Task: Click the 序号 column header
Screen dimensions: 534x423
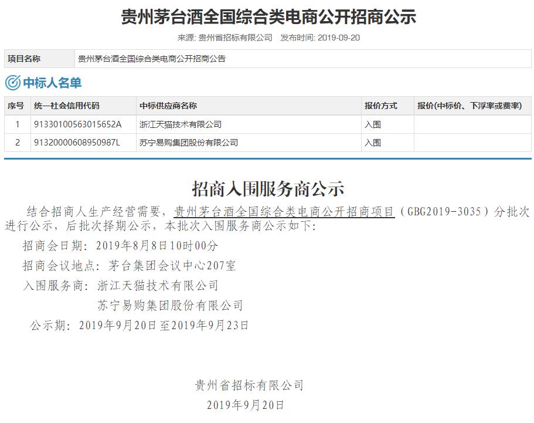Action: tap(18, 106)
